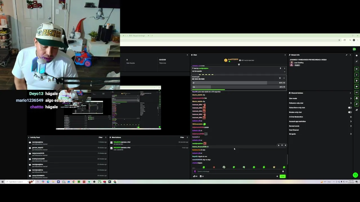
Task: Toggle Subscribers-only chat switch
Action: [x=350, y=107]
